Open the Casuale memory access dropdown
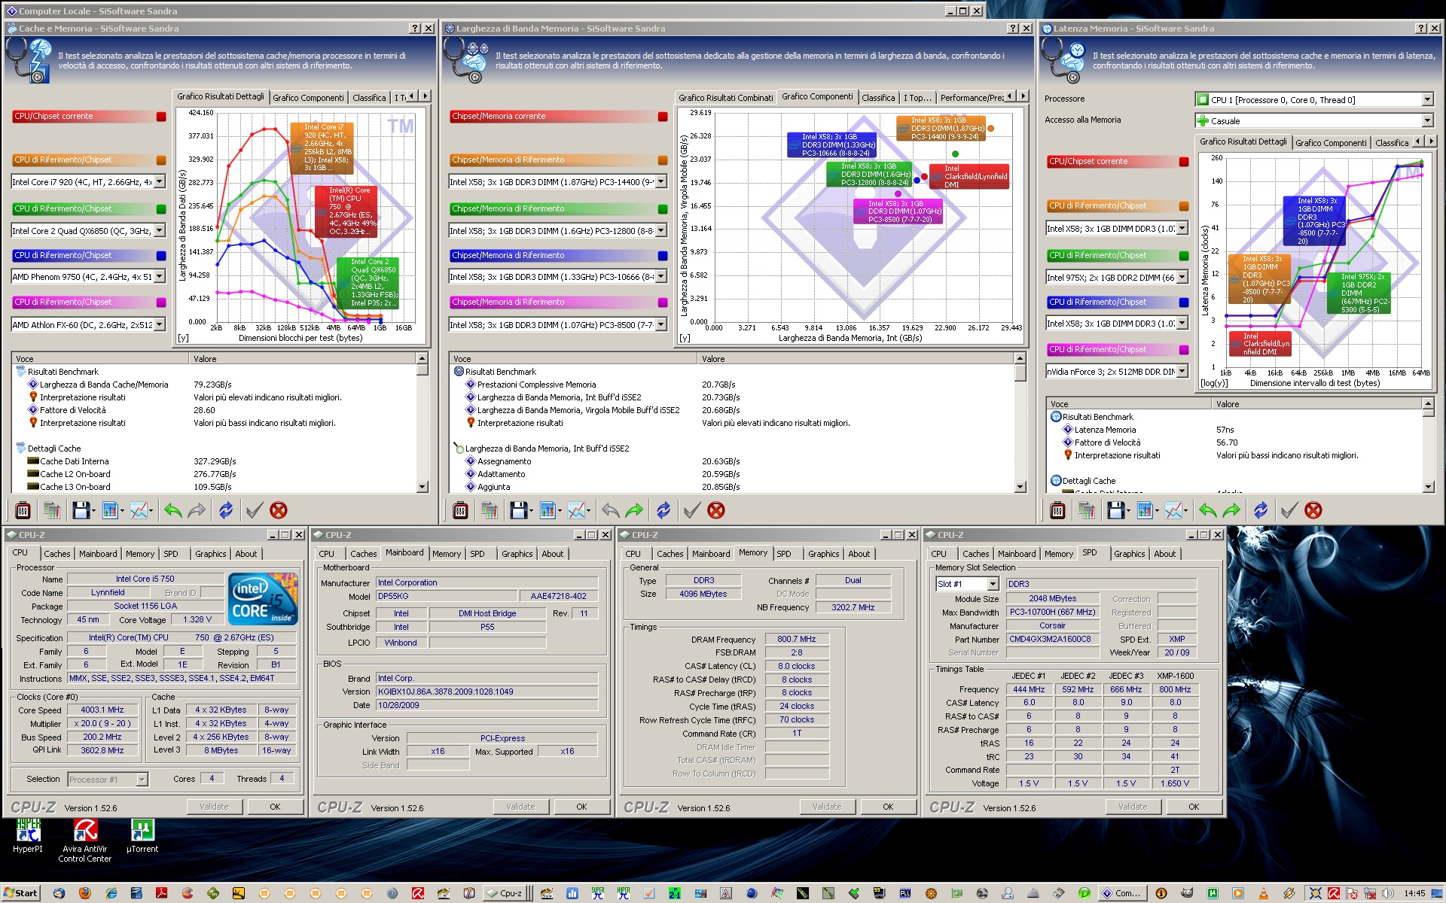This screenshot has width=1446, height=903. click(1426, 121)
